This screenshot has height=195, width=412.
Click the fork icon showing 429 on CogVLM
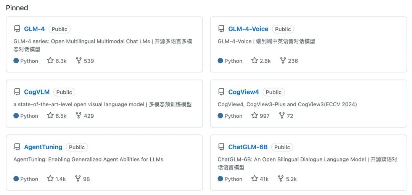(79, 115)
